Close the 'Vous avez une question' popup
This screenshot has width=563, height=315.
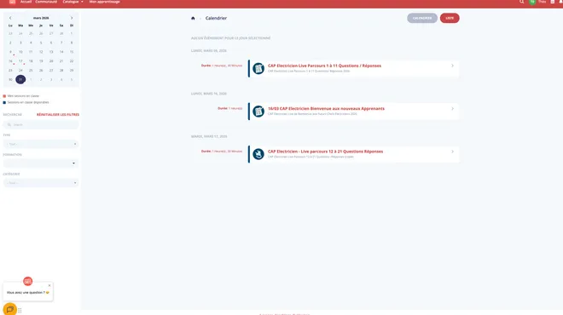click(49, 285)
